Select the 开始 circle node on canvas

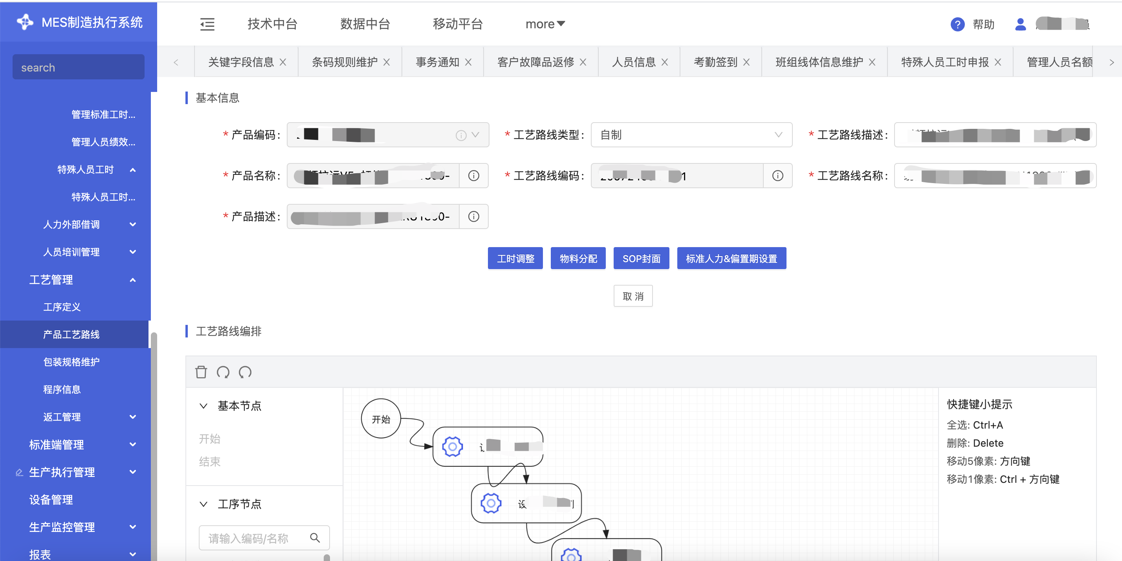point(381,419)
